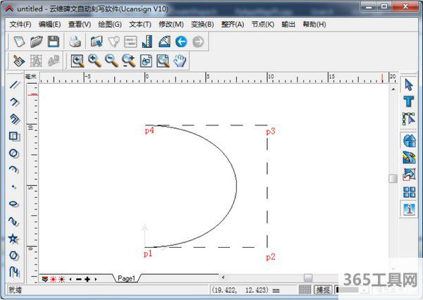Select the arrow pointer selection tool
This screenshot has width=423, height=300.
(408, 85)
